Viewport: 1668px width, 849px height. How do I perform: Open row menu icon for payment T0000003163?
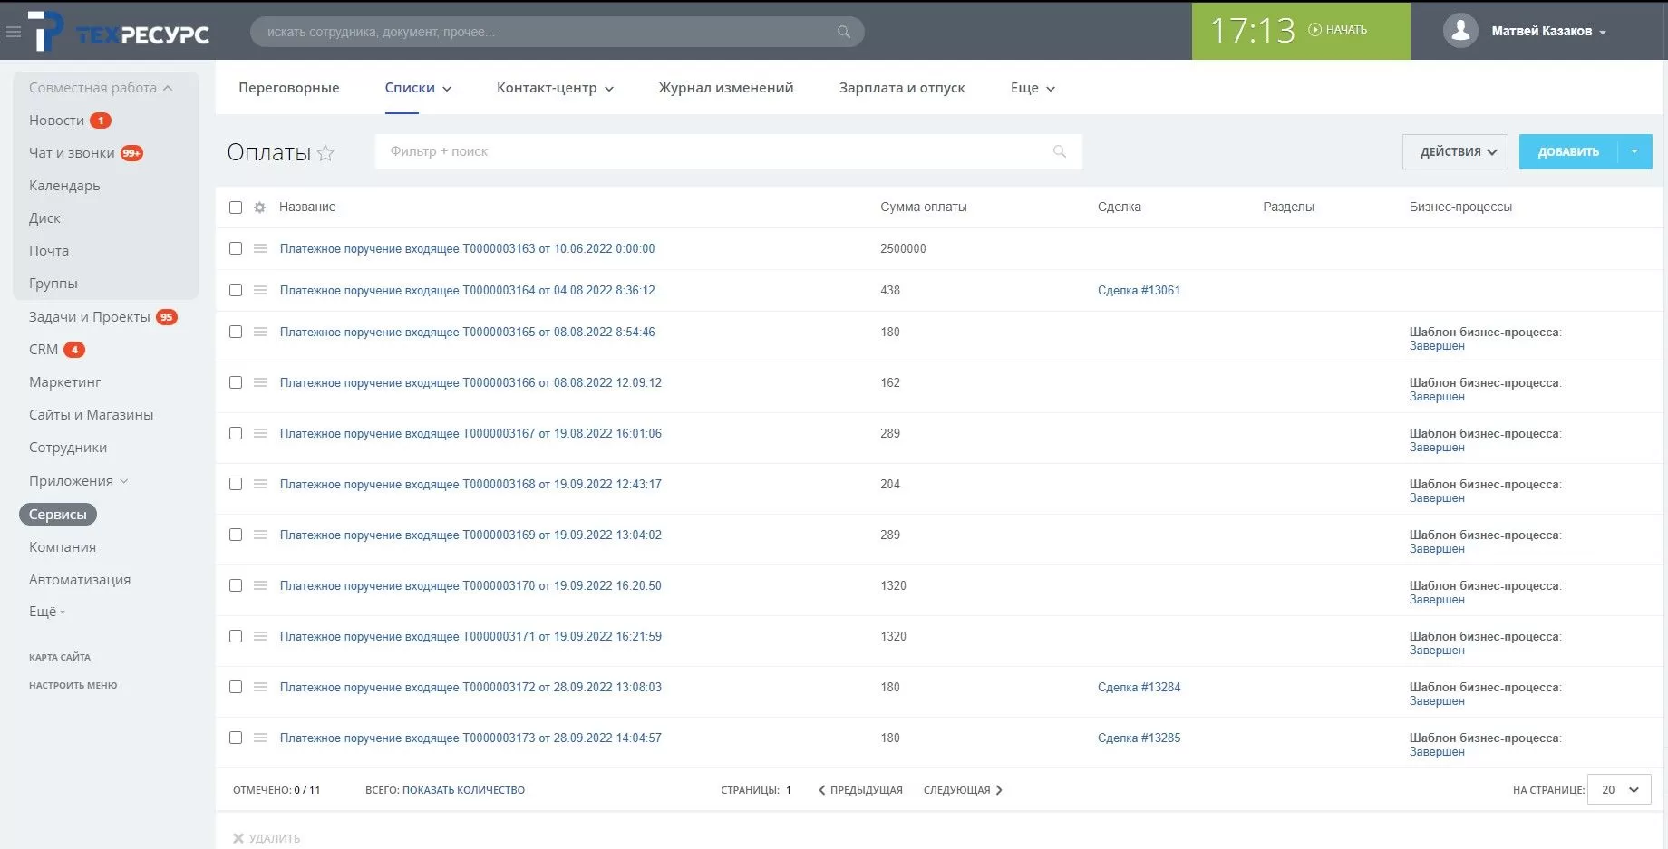pos(260,248)
